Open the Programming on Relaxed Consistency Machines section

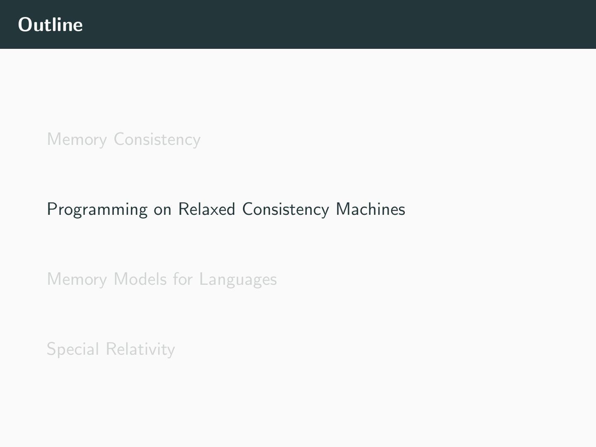point(226,209)
